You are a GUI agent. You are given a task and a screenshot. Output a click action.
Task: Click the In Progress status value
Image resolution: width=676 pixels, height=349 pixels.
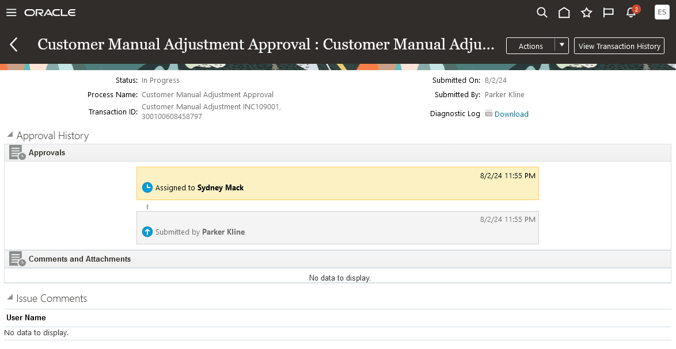tap(161, 80)
